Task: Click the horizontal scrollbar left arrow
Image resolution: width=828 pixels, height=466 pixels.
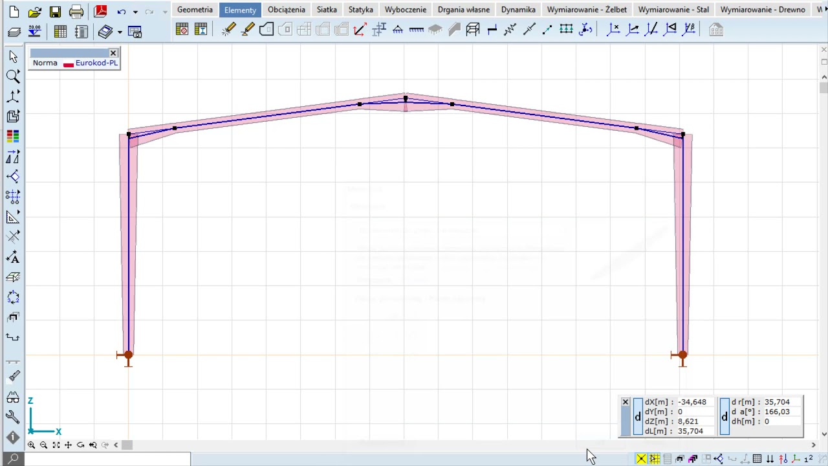Action: (x=116, y=445)
